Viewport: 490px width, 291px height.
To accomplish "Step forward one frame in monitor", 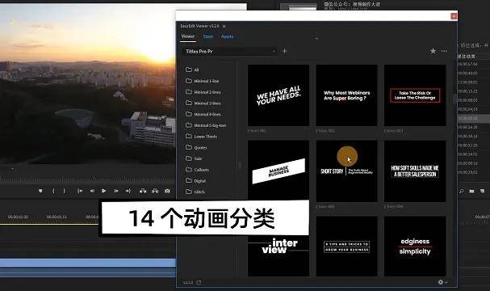I will coord(116,191).
